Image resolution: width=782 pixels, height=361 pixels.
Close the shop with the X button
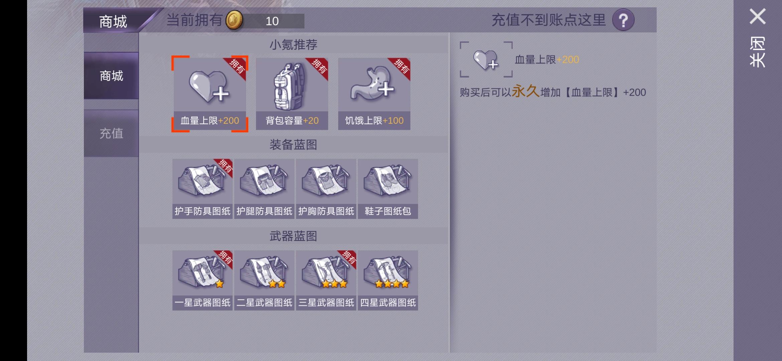pos(757,16)
